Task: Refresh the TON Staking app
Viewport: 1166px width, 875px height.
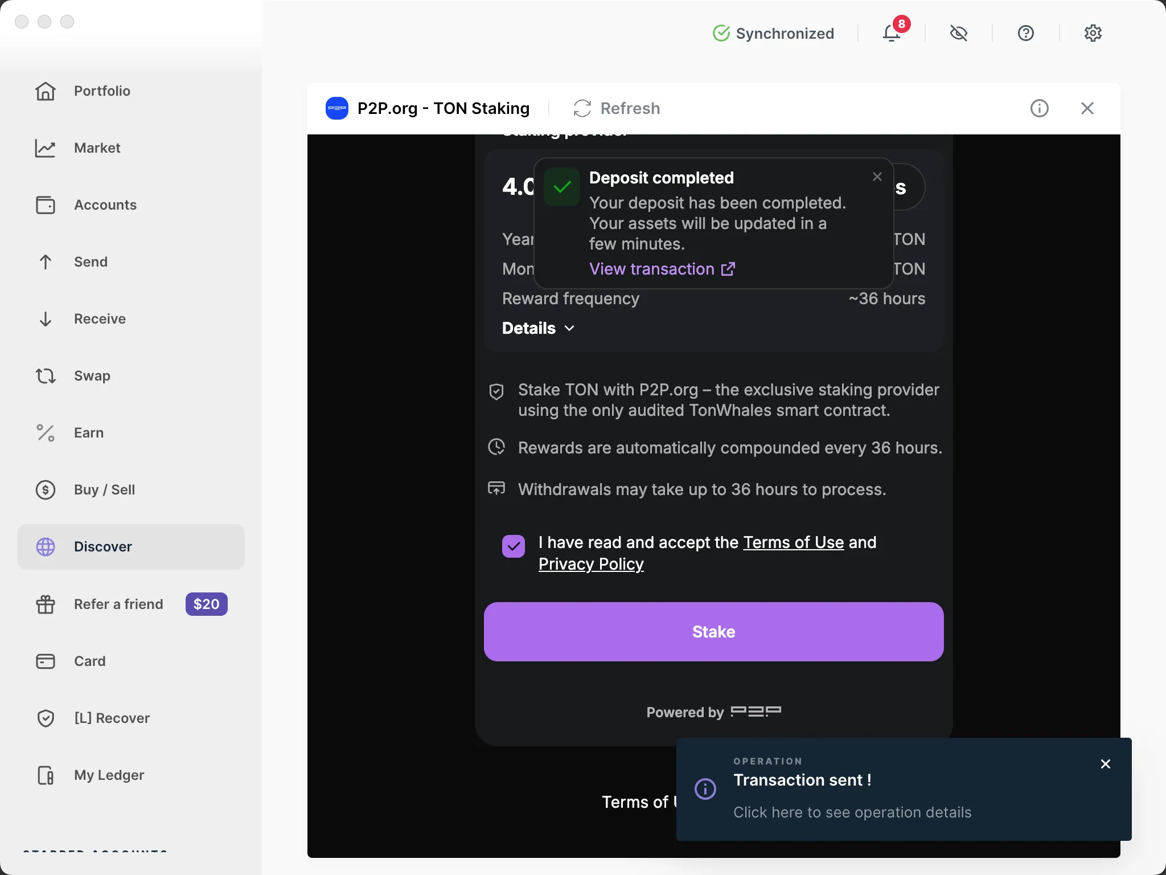Action: (x=617, y=108)
